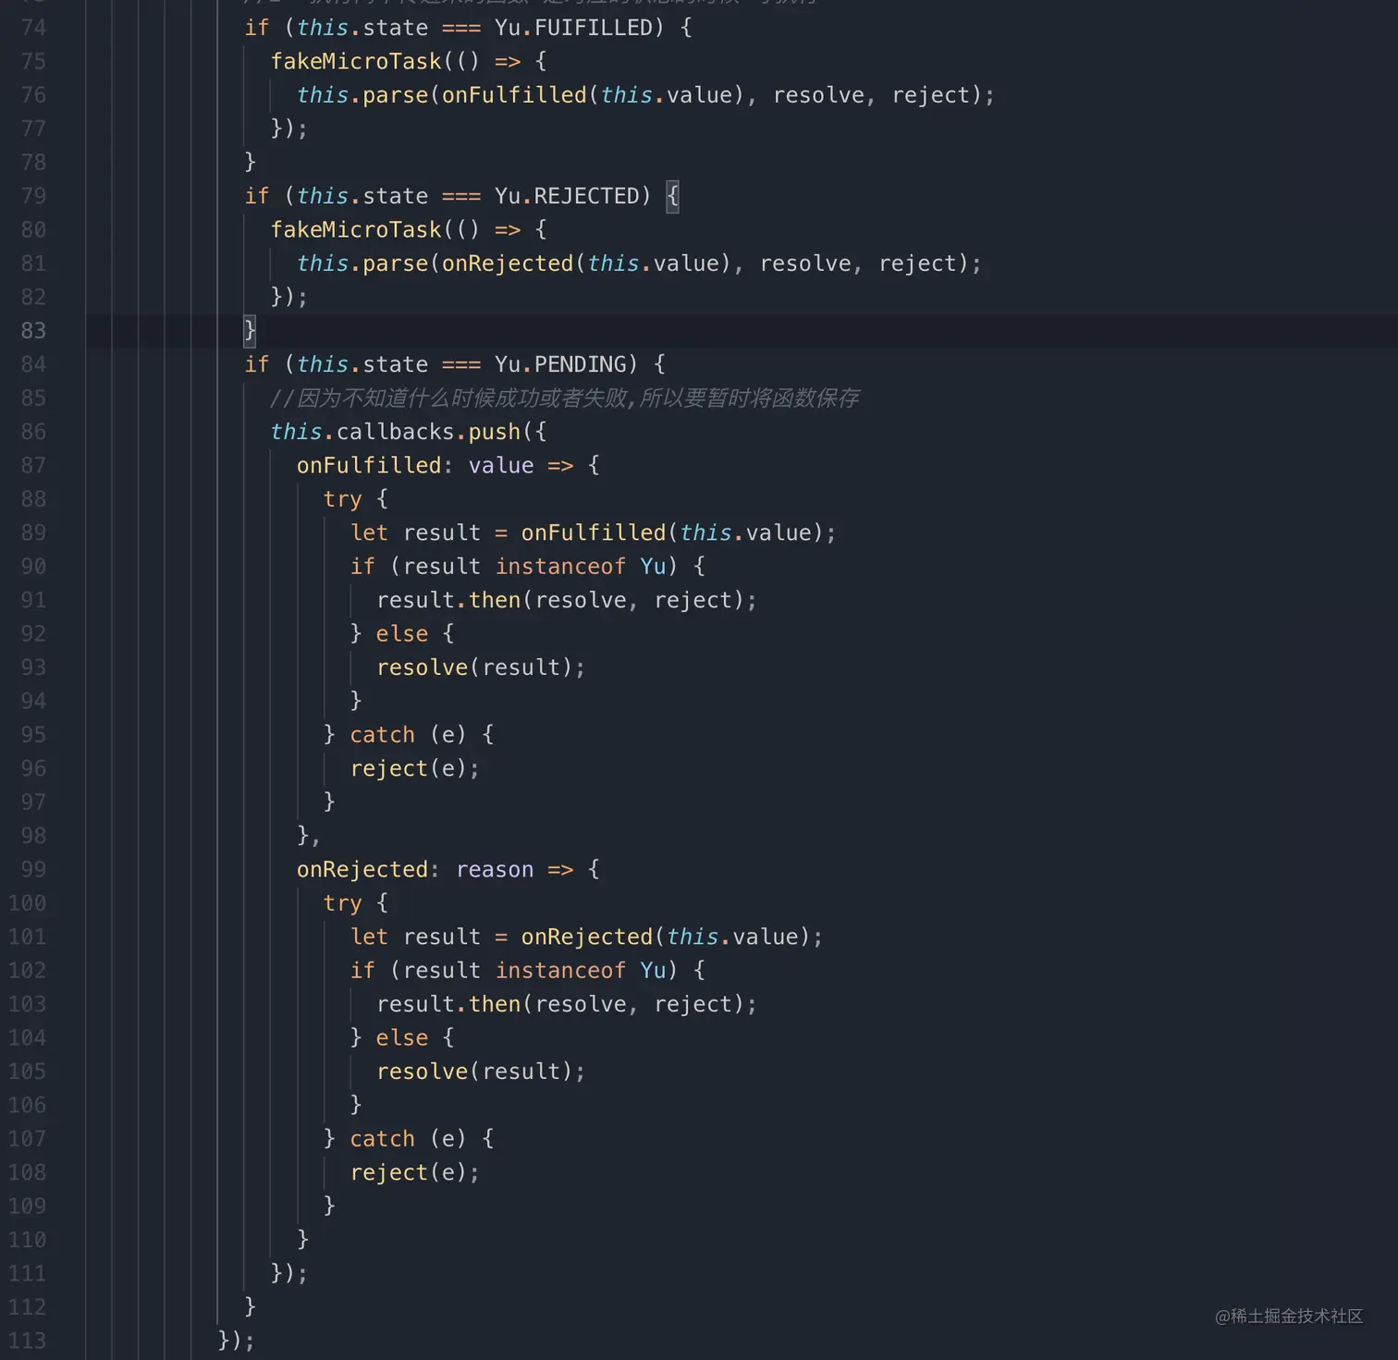The height and width of the screenshot is (1360, 1398).
Task: Click this.callbacks.push on line 86
Action: [x=396, y=432]
